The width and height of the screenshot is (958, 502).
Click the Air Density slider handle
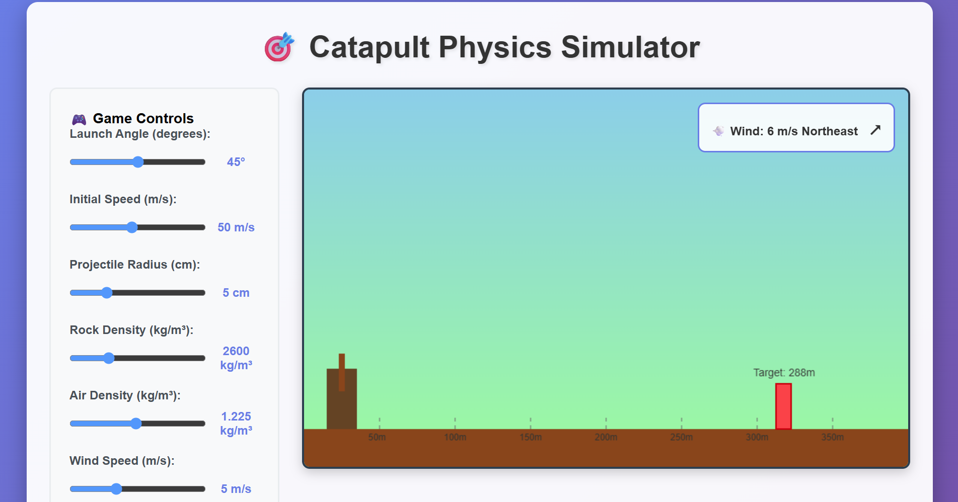(x=136, y=424)
